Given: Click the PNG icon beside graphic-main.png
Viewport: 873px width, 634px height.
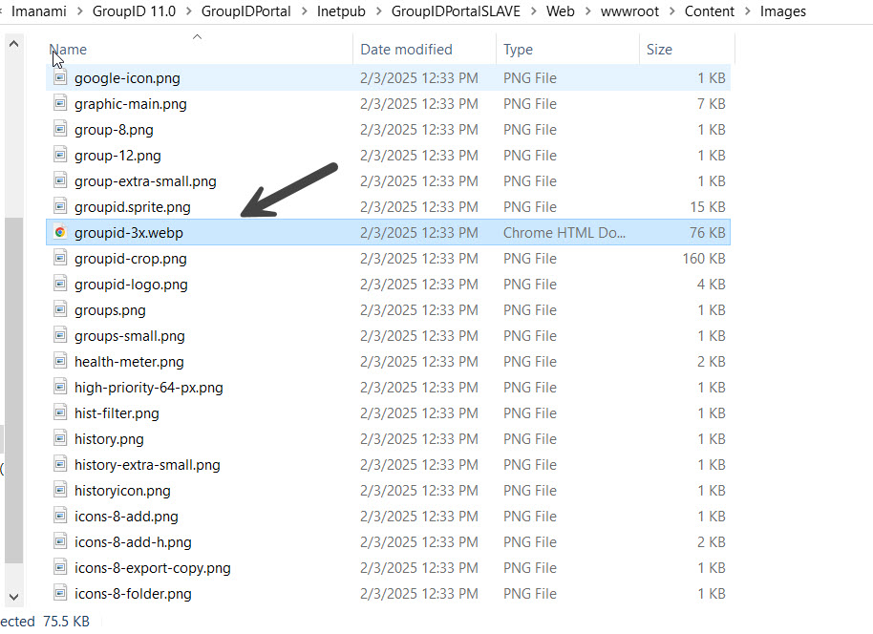Looking at the screenshot, I should point(59,104).
